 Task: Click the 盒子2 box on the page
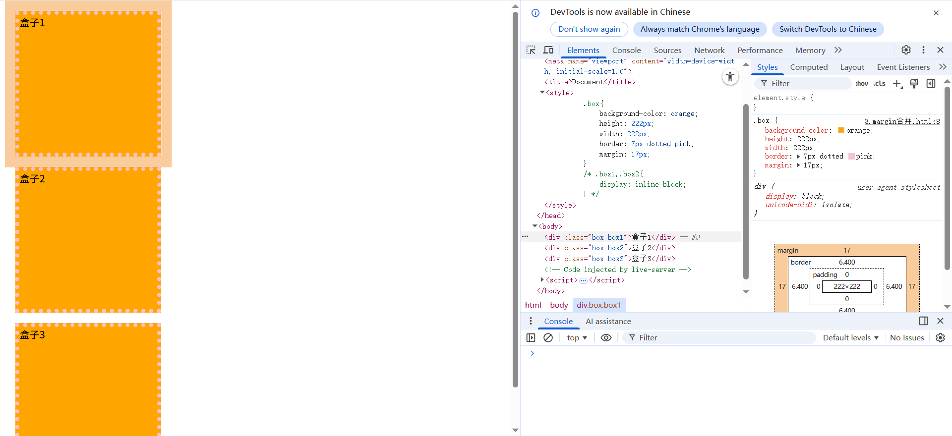click(x=88, y=240)
